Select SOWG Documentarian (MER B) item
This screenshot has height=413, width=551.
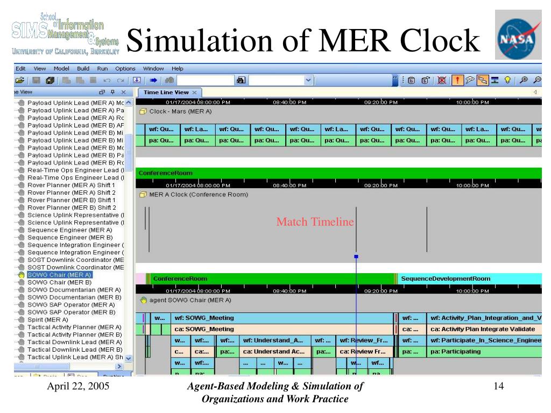(x=74, y=297)
